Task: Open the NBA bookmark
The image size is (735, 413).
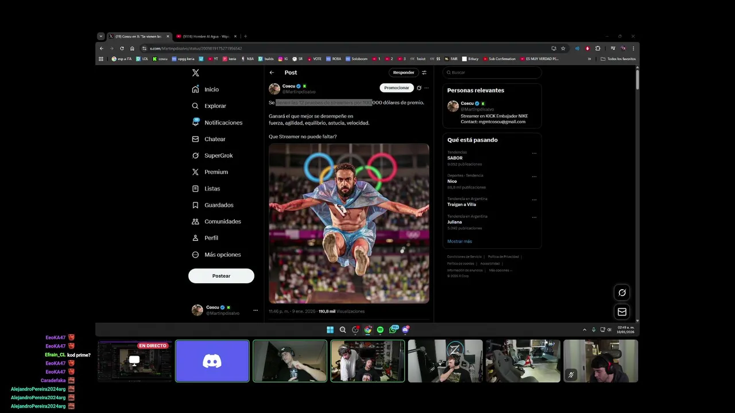Action: (x=247, y=59)
